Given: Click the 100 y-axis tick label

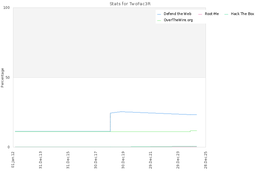Looking at the screenshot, I should tap(7, 8).
